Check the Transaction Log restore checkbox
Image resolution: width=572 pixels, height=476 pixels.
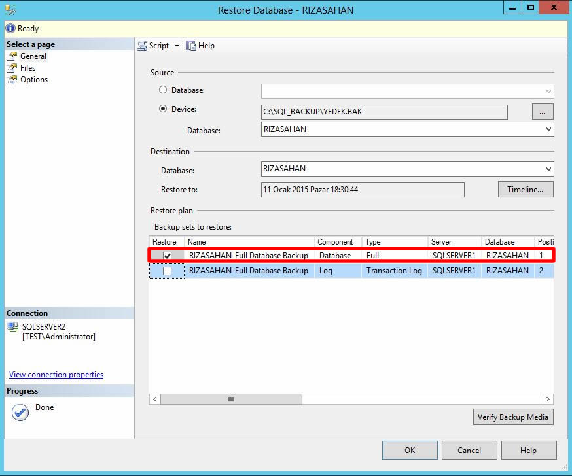click(x=168, y=271)
